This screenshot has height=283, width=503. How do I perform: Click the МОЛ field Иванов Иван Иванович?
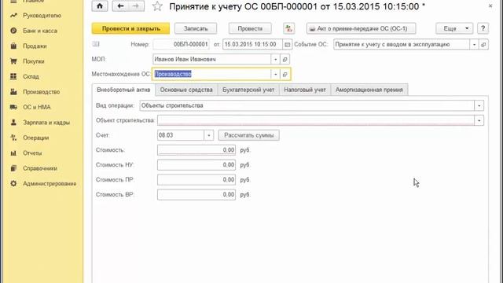point(211,60)
